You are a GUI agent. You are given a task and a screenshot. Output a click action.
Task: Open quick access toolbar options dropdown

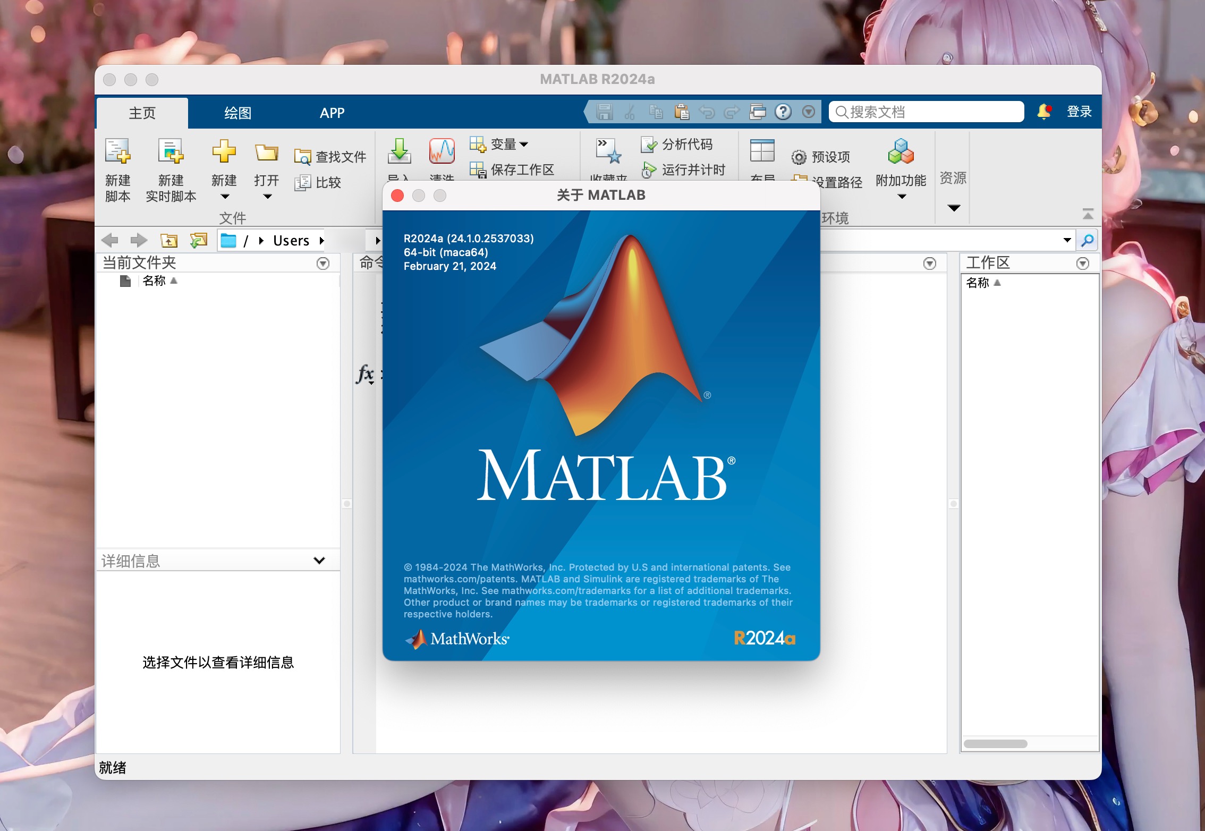[809, 112]
